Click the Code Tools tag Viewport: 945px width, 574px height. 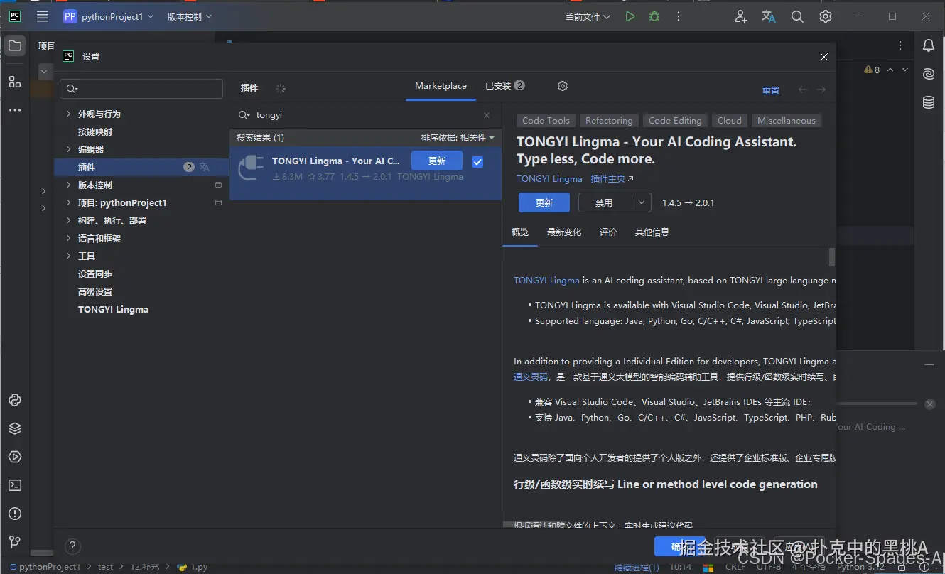[546, 121]
